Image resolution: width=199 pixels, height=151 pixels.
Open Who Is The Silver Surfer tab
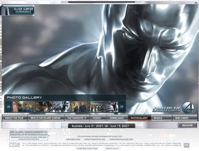coord(46,118)
